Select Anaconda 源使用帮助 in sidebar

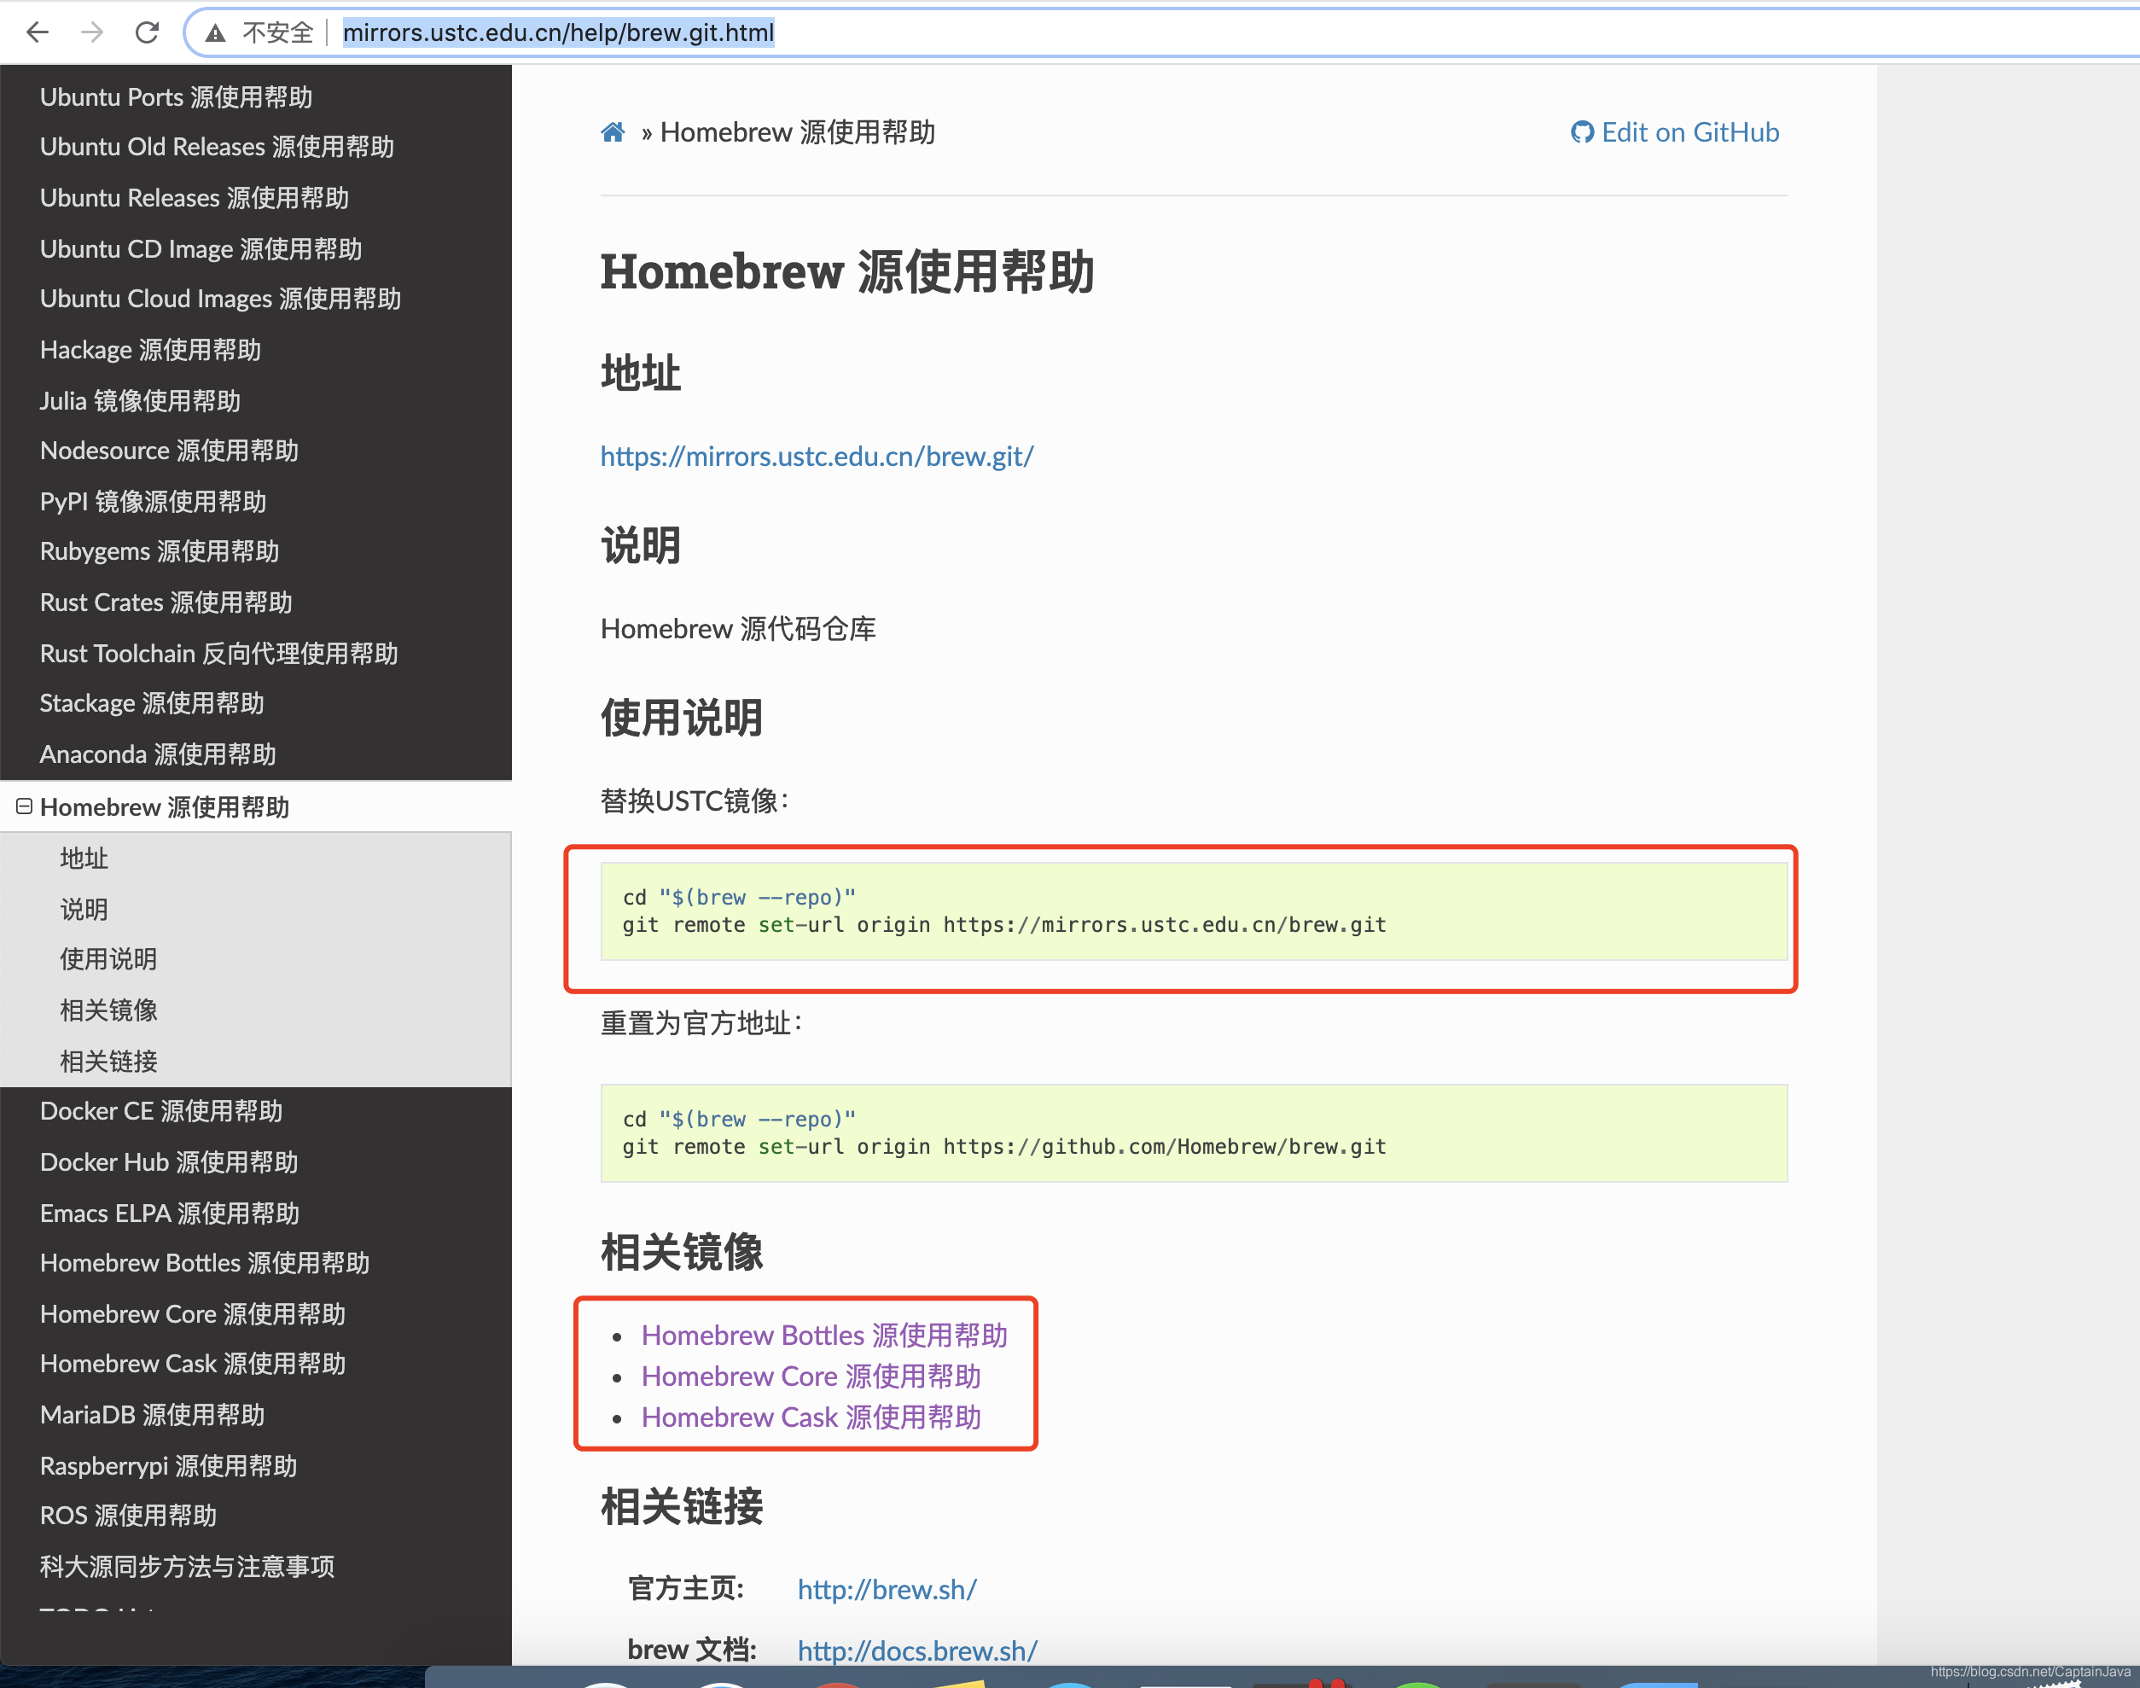(x=158, y=754)
